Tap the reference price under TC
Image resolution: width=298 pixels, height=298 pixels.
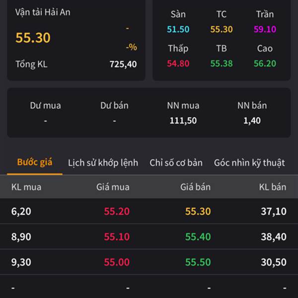point(222,29)
